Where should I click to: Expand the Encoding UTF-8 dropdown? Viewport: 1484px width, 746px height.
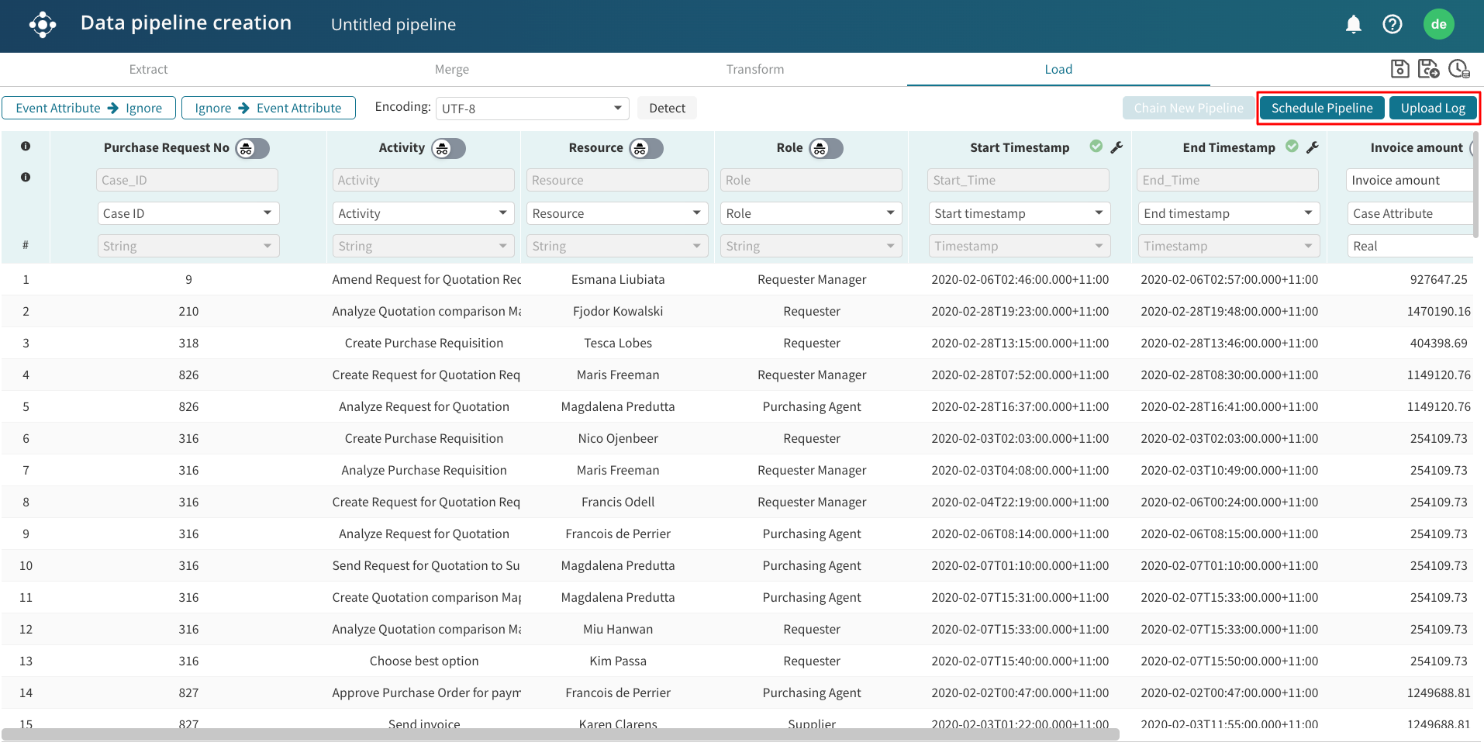(x=532, y=109)
